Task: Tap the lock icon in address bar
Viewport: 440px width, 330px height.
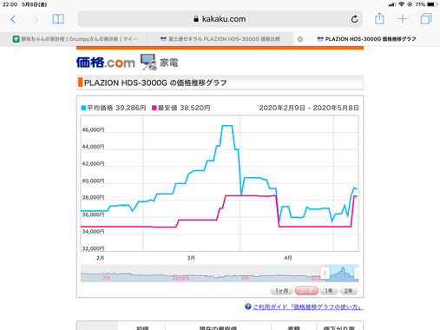Action: [x=196, y=19]
